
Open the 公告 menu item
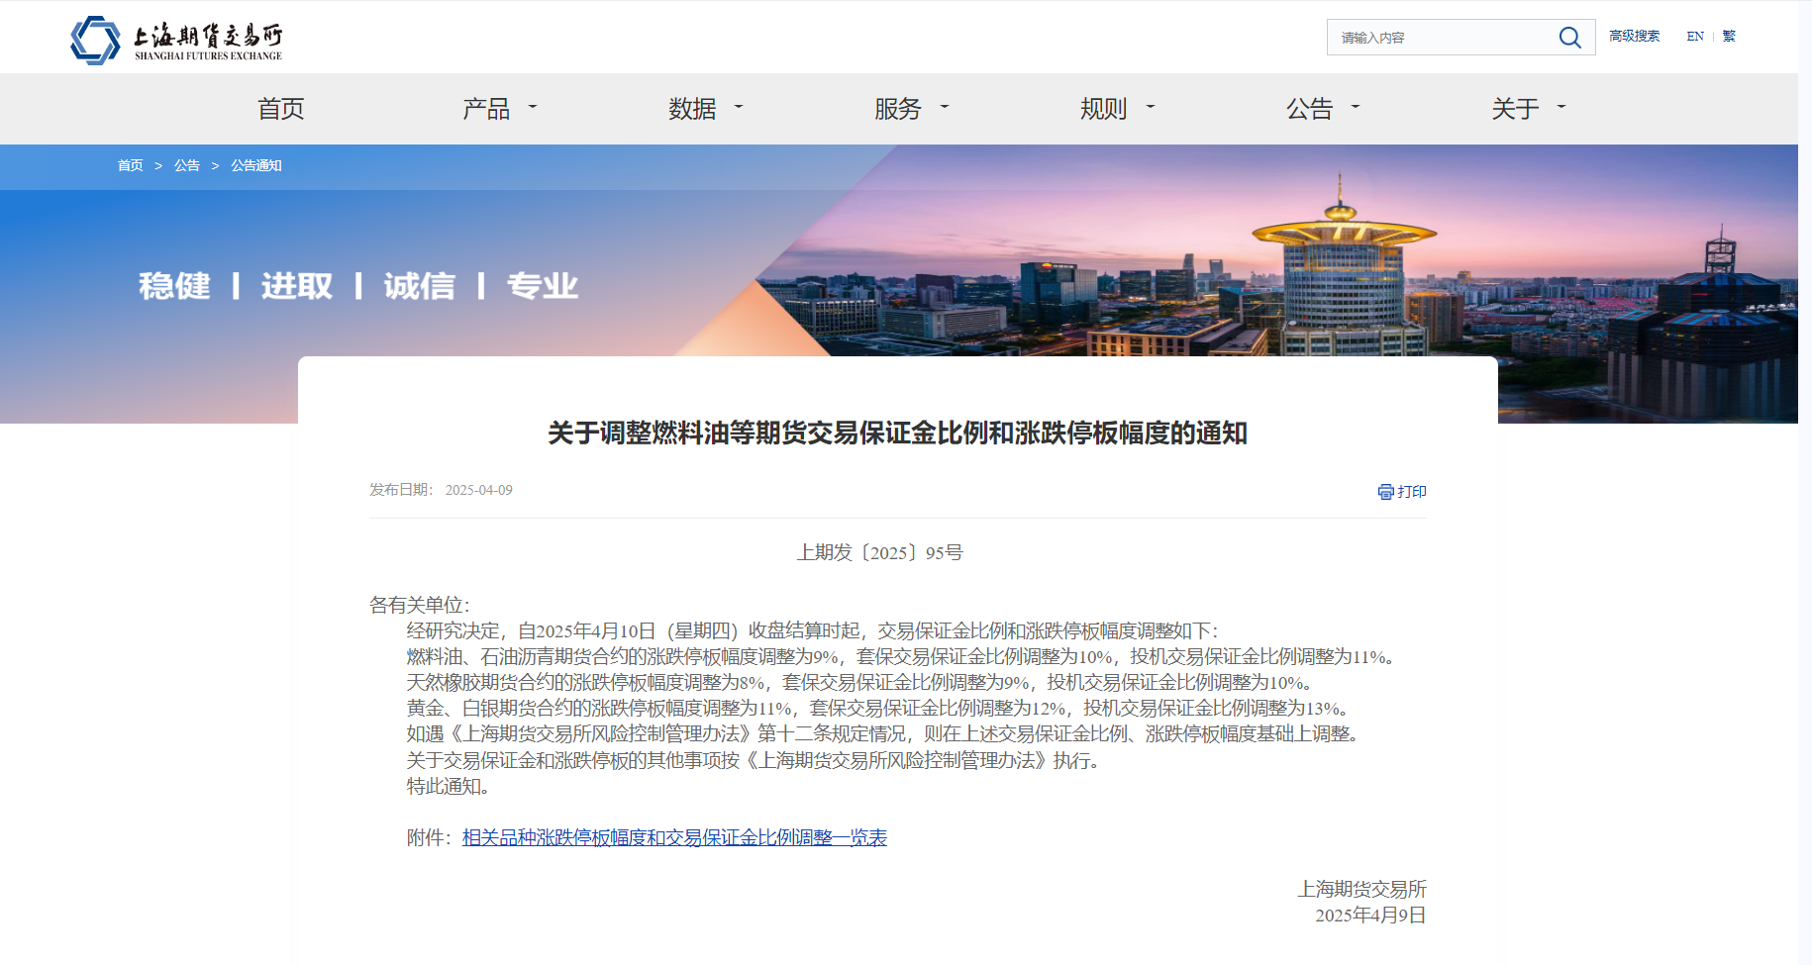coord(1310,109)
